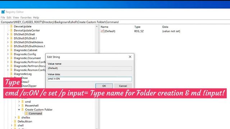The width and height of the screenshot is (230, 129).
Task: Select the DfsShell.DfsShell folder icon
Action: 11,34
